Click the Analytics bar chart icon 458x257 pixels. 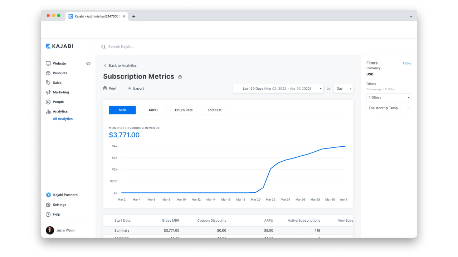tap(48, 111)
